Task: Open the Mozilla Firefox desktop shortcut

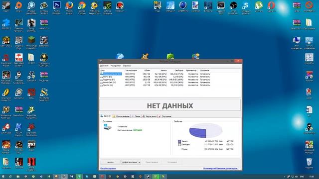Action: pos(69,8)
